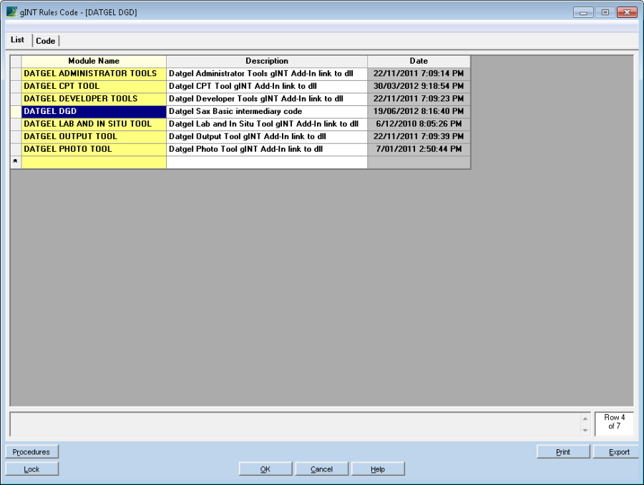This screenshot has width=644, height=485.
Task: Sort by the Module Name column header
Action: click(x=94, y=62)
